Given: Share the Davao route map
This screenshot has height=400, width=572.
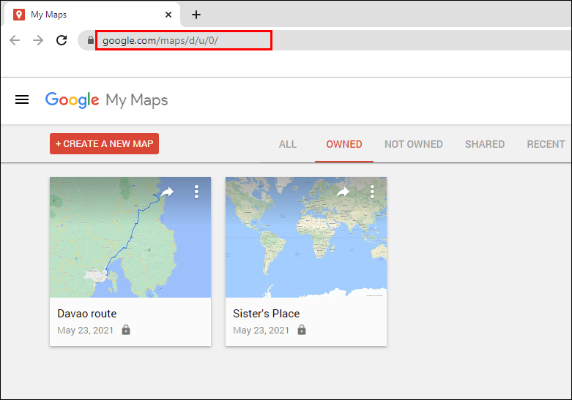Looking at the screenshot, I should click(167, 192).
